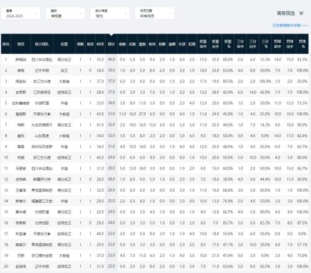The width and height of the screenshot is (311, 273).
Task: Click team 北京控股 in rank 16 row
Action: pos(42,223)
